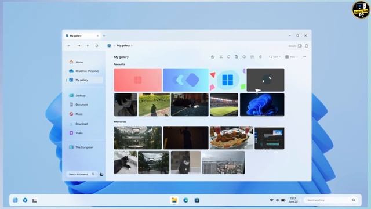This screenshot has width=371, height=209.
Task: Click the volume icon in system tray
Action: [x=277, y=200]
